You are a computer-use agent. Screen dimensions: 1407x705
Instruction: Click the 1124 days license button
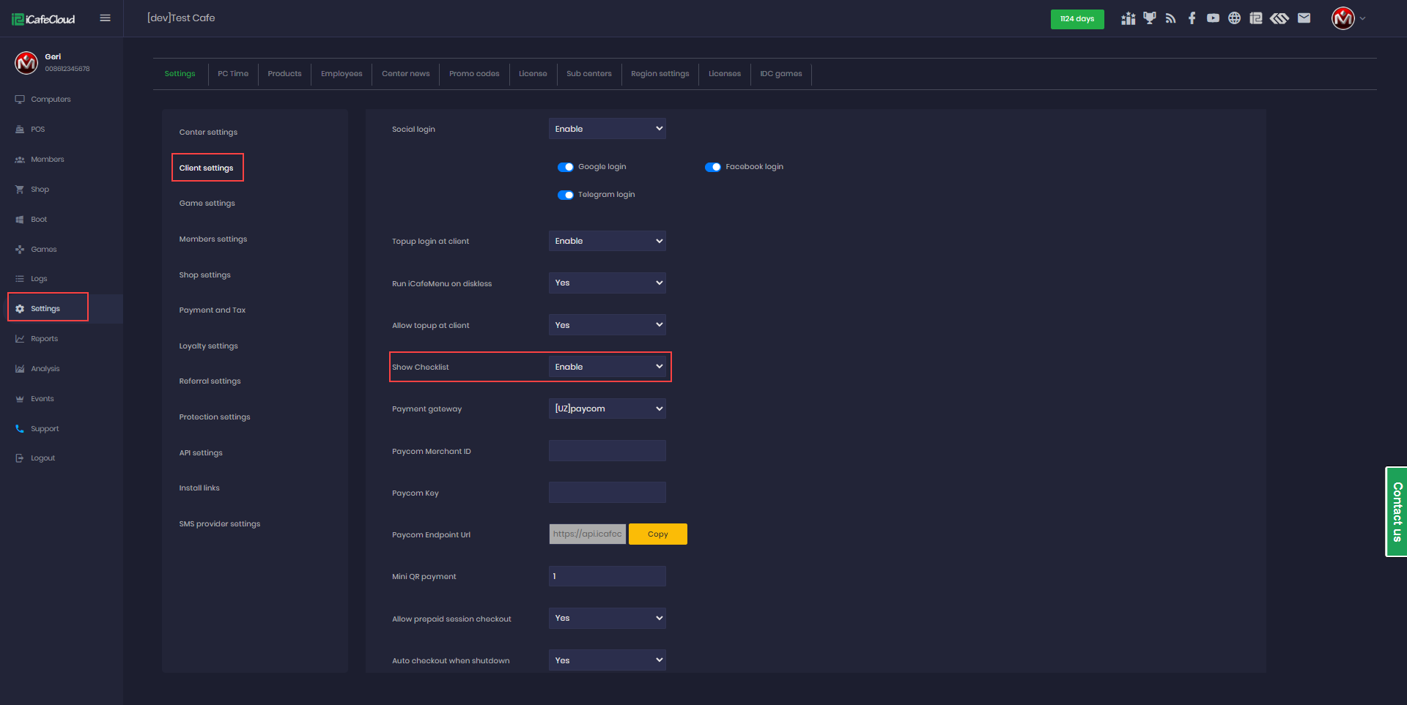[x=1077, y=19]
